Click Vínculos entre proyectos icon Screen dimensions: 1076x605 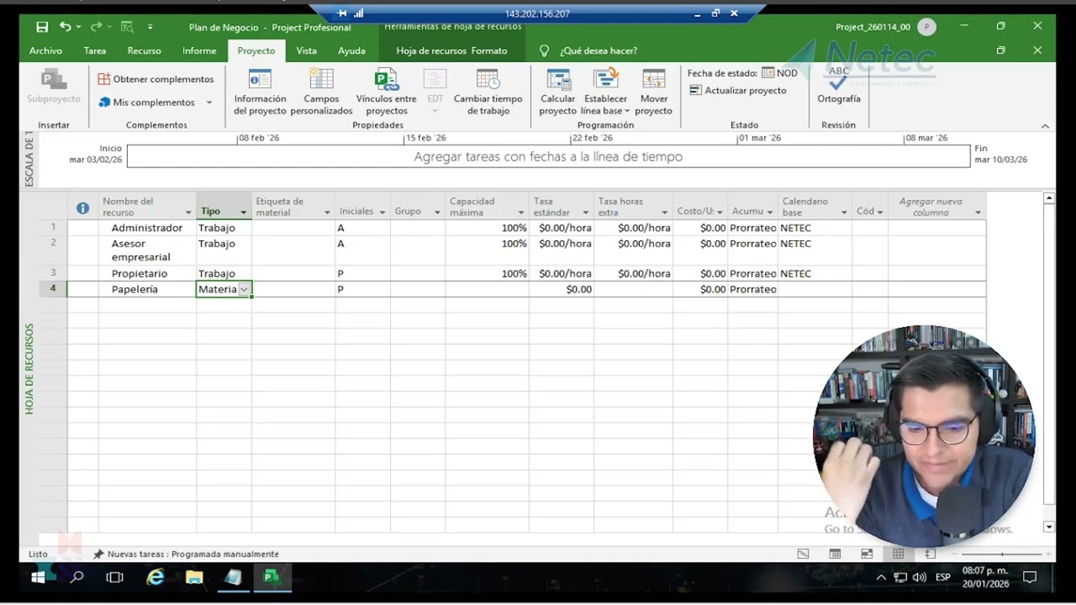click(386, 80)
